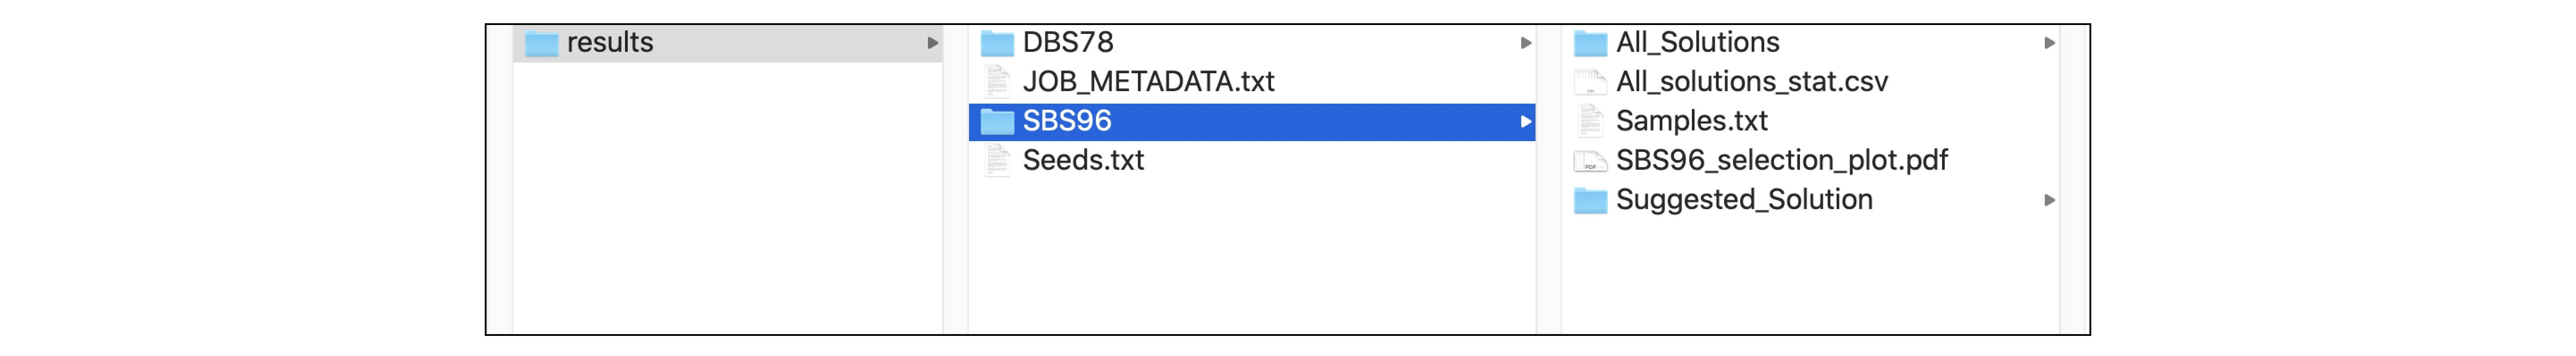2576x356 pixels.
Task: Select the Seeds.txt file name
Action: tap(1083, 160)
